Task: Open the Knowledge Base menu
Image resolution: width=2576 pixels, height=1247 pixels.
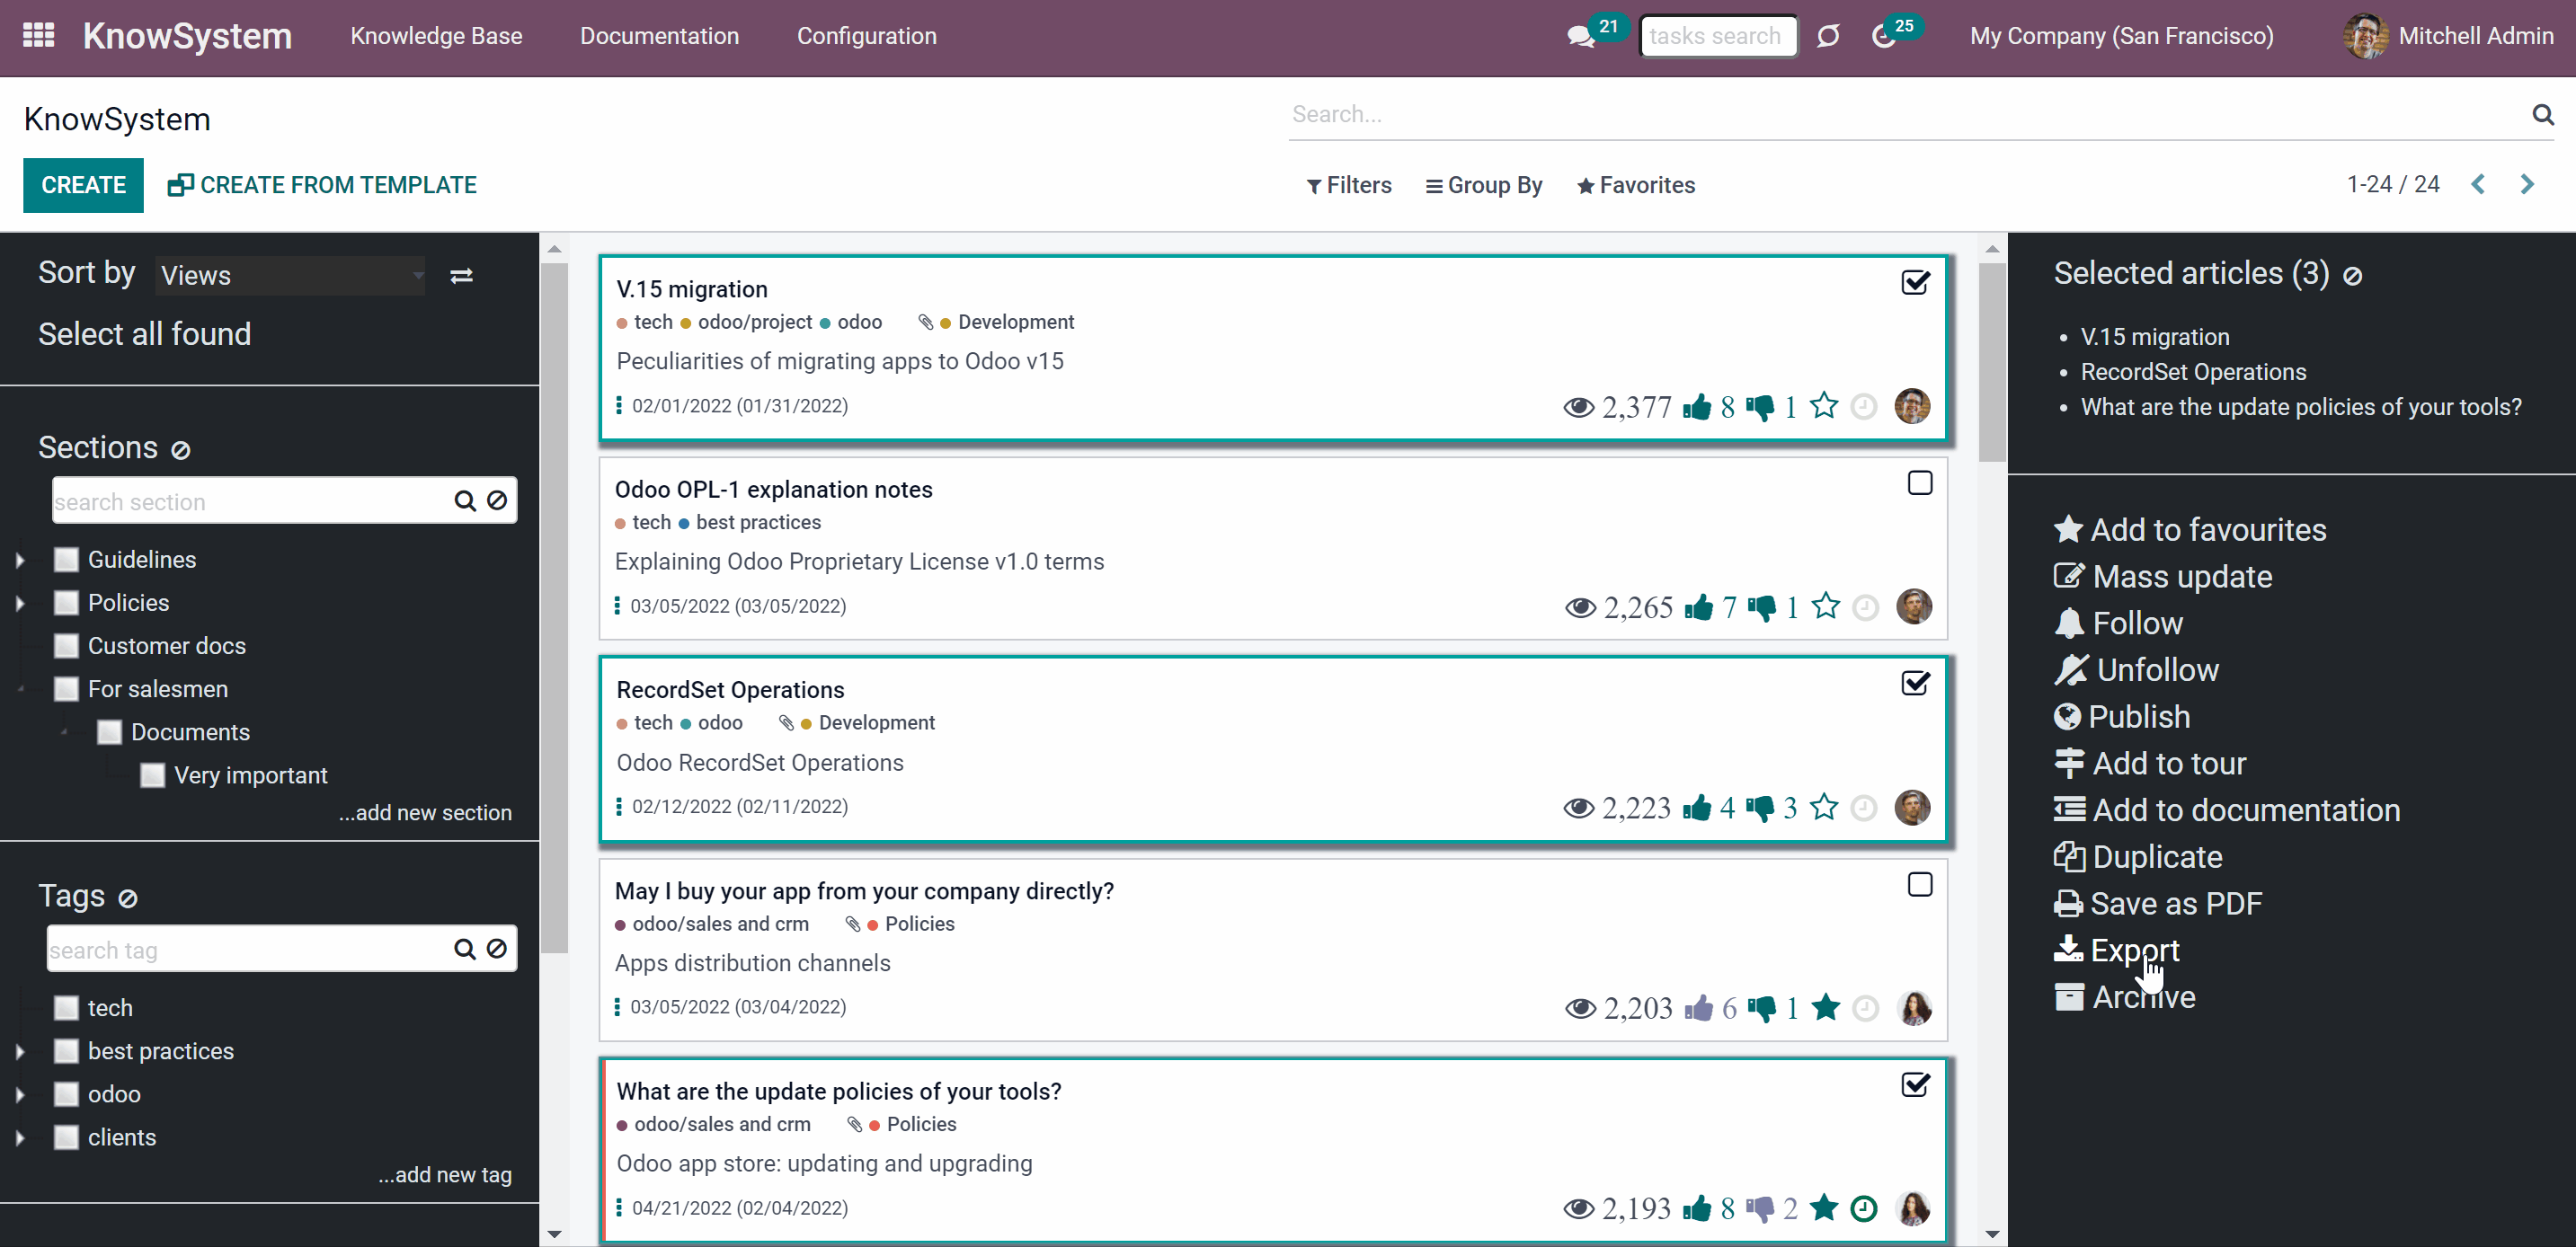Action: pyautogui.click(x=436, y=36)
